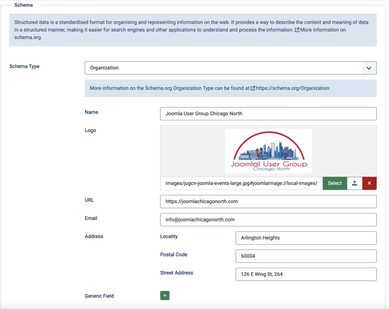This screenshot has height=309, width=389.
Task: Open the Schema Type dropdown
Action: 230,68
